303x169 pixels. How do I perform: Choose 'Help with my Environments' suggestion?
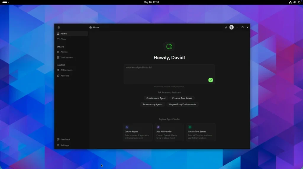(182, 104)
